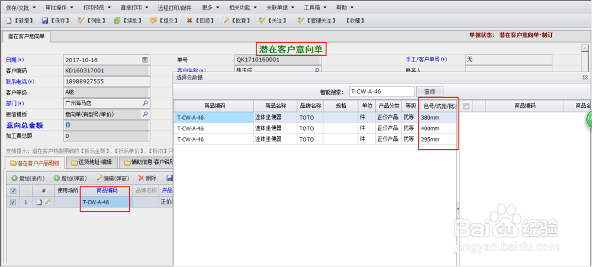Click blank page icon in row 1

[39, 202]
